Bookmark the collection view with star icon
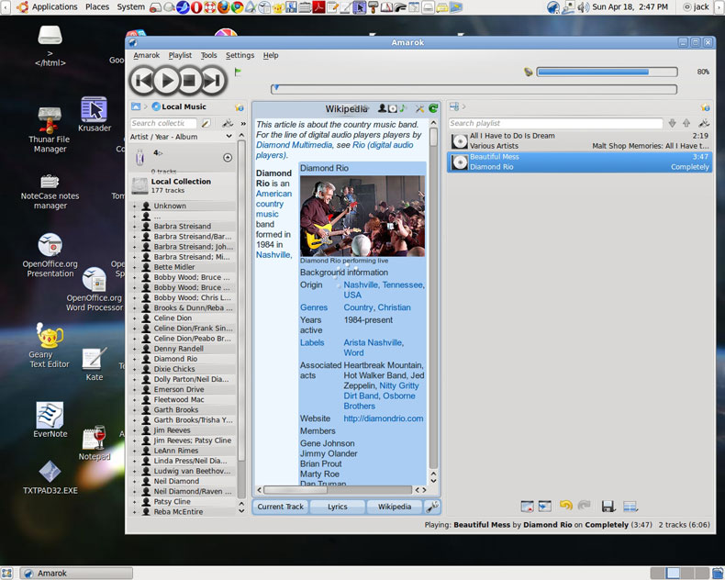The width and height of the screenshot is (725, 580). pos(239,107)
